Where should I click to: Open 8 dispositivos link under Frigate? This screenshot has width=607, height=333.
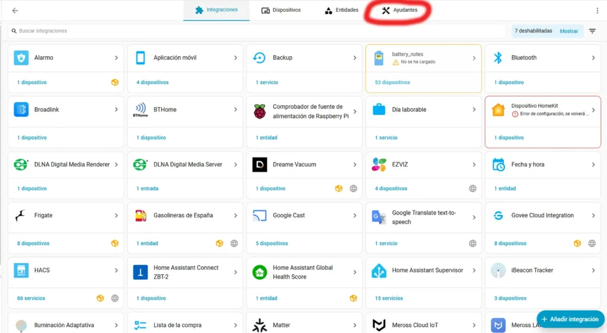pos(33,244)
